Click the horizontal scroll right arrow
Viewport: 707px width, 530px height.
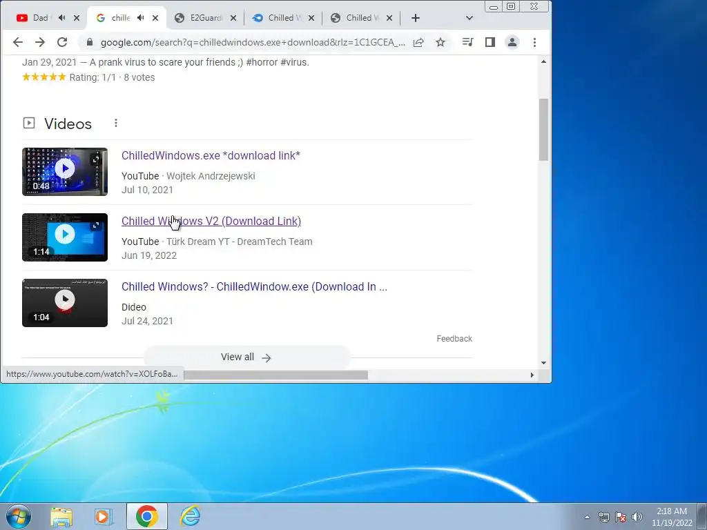tap(532, 375)
